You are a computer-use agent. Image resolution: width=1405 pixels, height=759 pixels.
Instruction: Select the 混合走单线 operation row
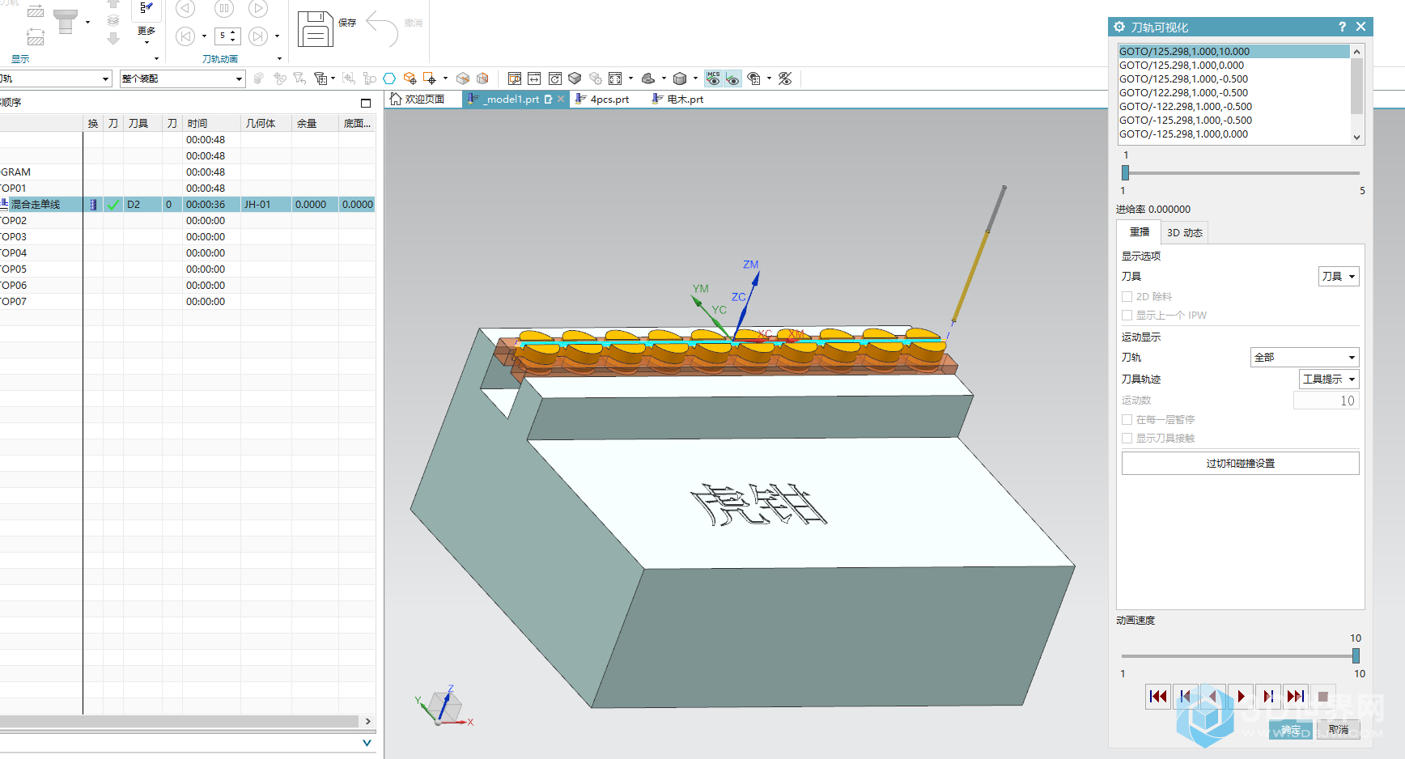(187, 205)
